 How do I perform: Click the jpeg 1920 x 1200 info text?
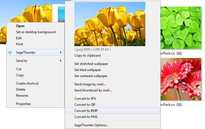tap(92, 49)
